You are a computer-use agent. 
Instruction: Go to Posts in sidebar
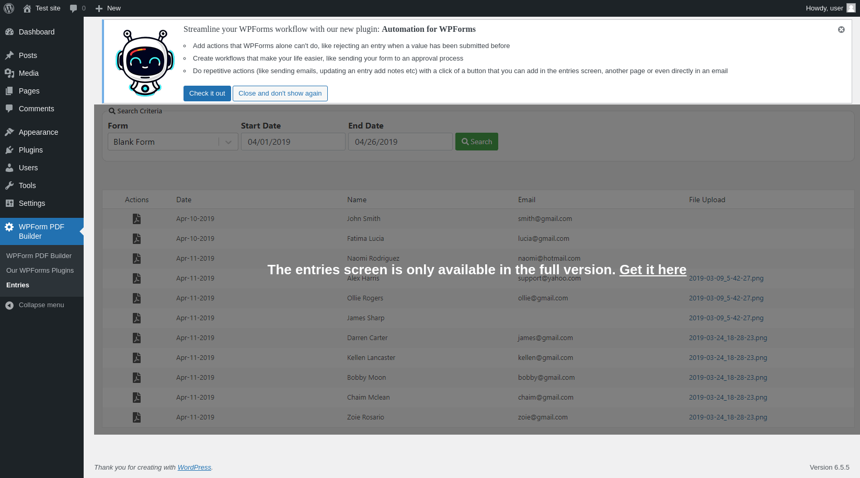click(42, 55)
